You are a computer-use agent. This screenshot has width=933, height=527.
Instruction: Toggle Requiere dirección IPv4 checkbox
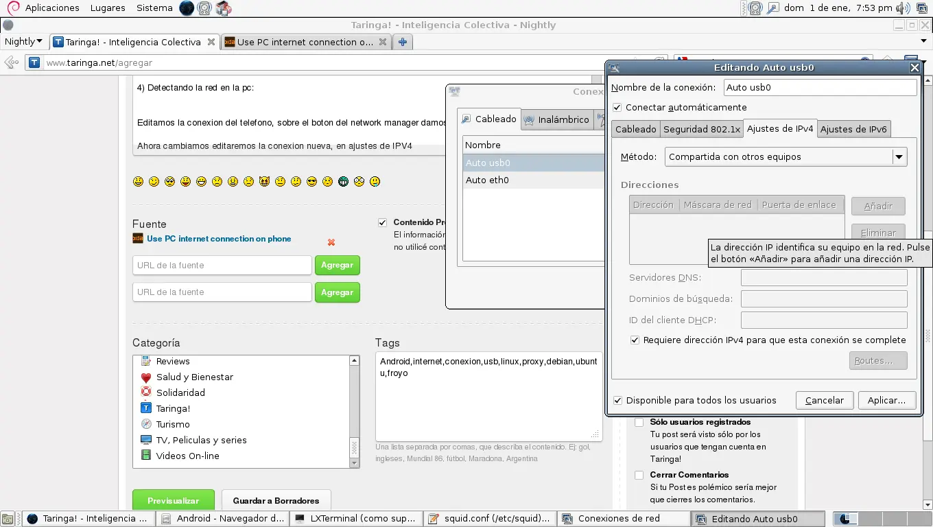(x=635, y=340)
